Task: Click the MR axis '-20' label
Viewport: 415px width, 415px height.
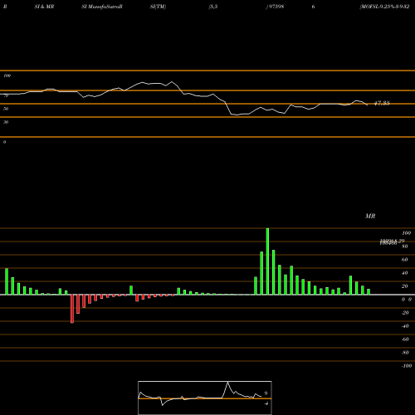Action: [405, 313]
